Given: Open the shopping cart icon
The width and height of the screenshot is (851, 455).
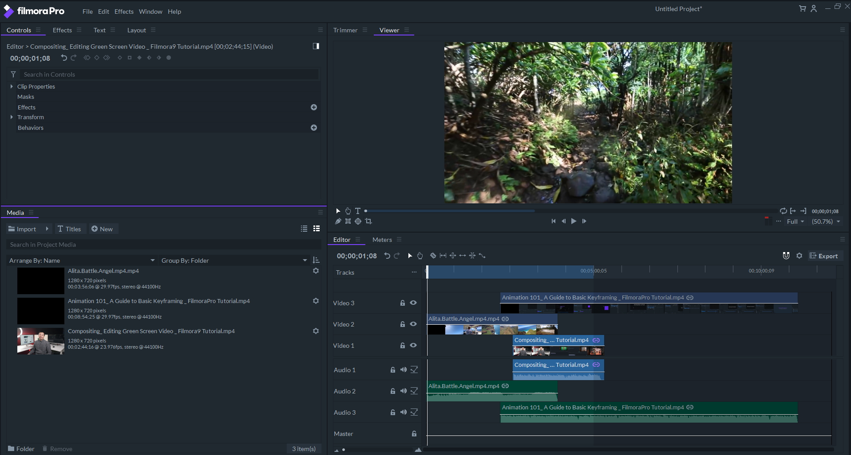Looking at the screenshot, I should coord(802,8).
